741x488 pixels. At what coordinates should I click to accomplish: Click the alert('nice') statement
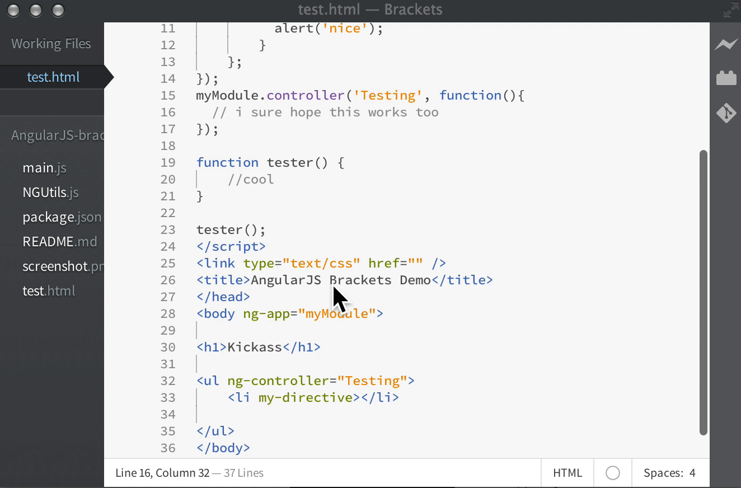pos(329,28)
